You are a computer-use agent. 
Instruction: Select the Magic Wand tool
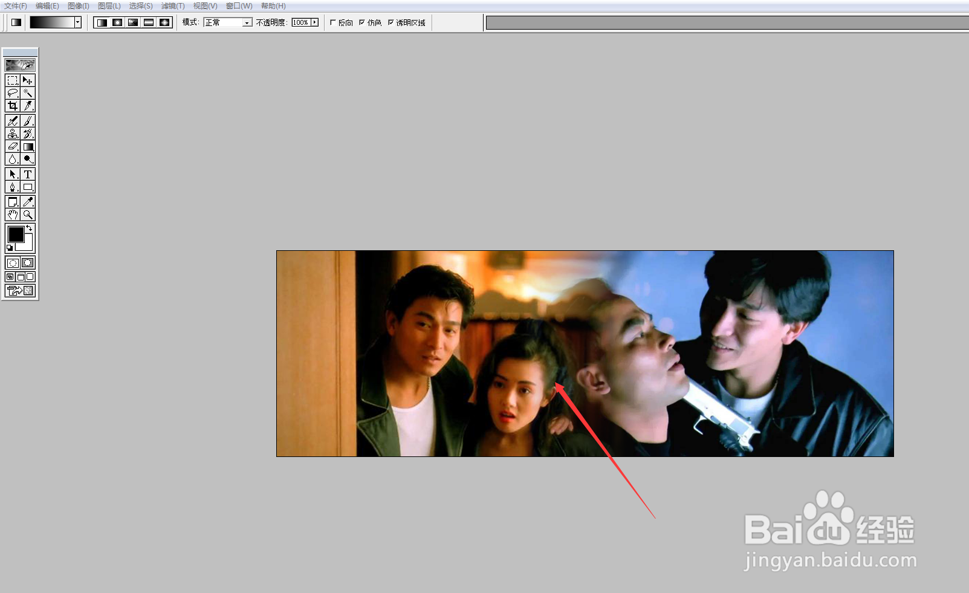[x=28, y=93]
